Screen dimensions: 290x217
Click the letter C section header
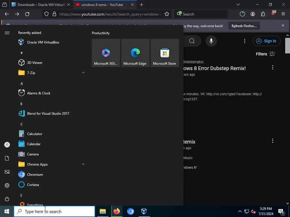coord(22,124)
